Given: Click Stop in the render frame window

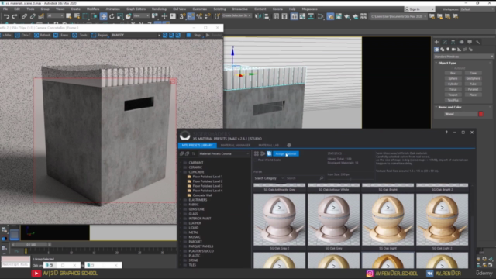Looking at the screenshot, I should (x=194, y=35).
